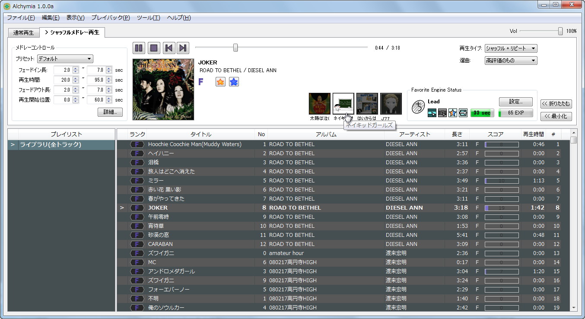Click the repeat status icon beside the star
This screenshot has height=319, width=585.
click(x=462, y=113)
